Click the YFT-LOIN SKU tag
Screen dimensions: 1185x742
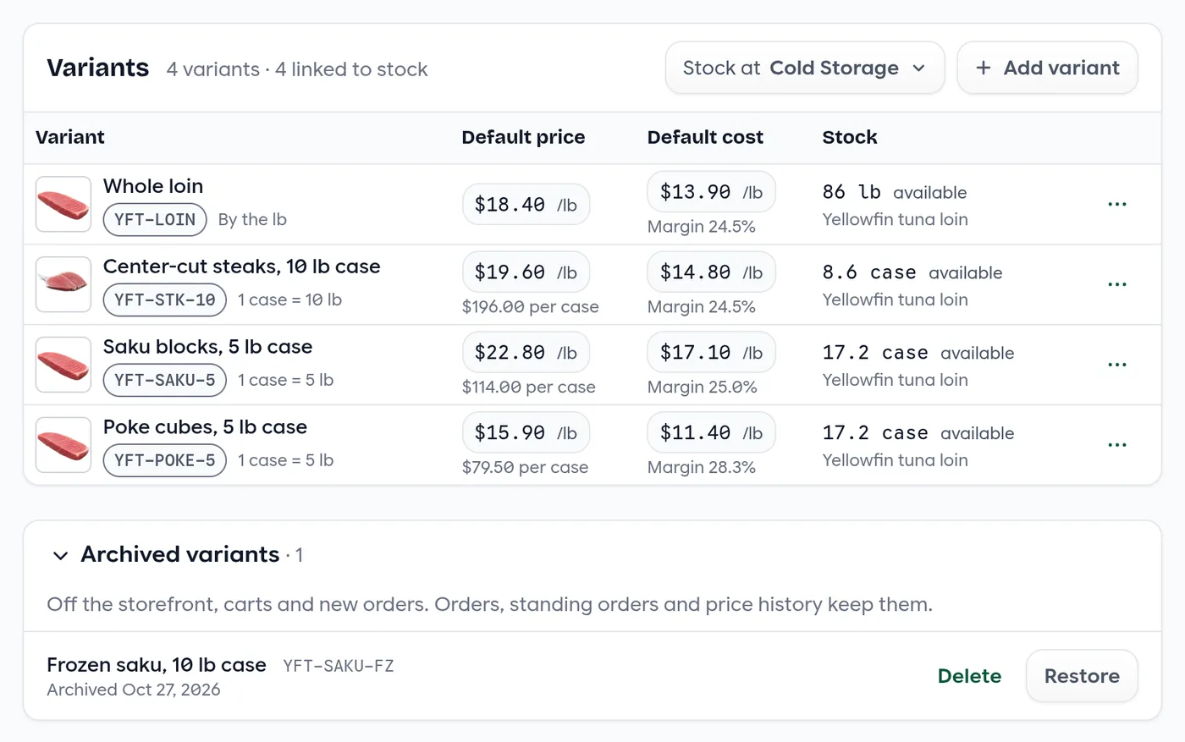coord(155,220)
